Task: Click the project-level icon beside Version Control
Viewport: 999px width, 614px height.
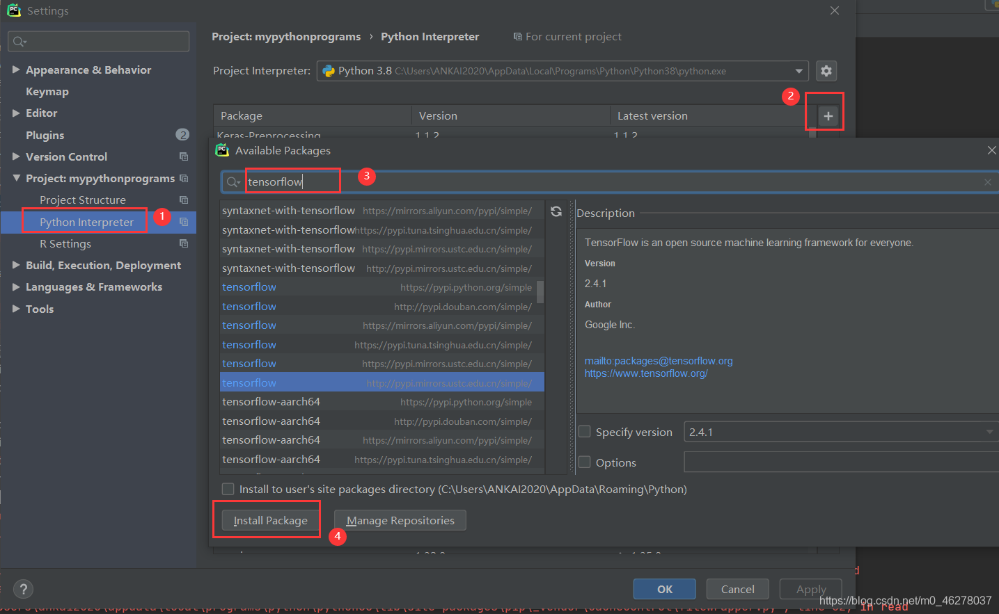Action: click(184, 156)
